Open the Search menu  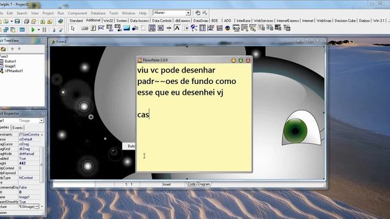click(22, 13)
